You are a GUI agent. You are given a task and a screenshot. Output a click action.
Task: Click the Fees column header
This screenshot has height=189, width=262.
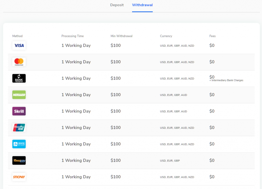(x=212, y=36)
